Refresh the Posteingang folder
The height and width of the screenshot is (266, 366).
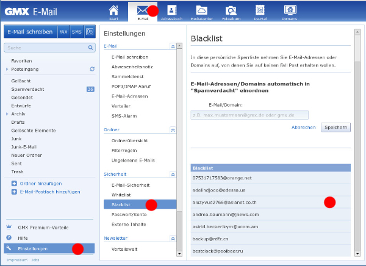(x=92, y=70)
